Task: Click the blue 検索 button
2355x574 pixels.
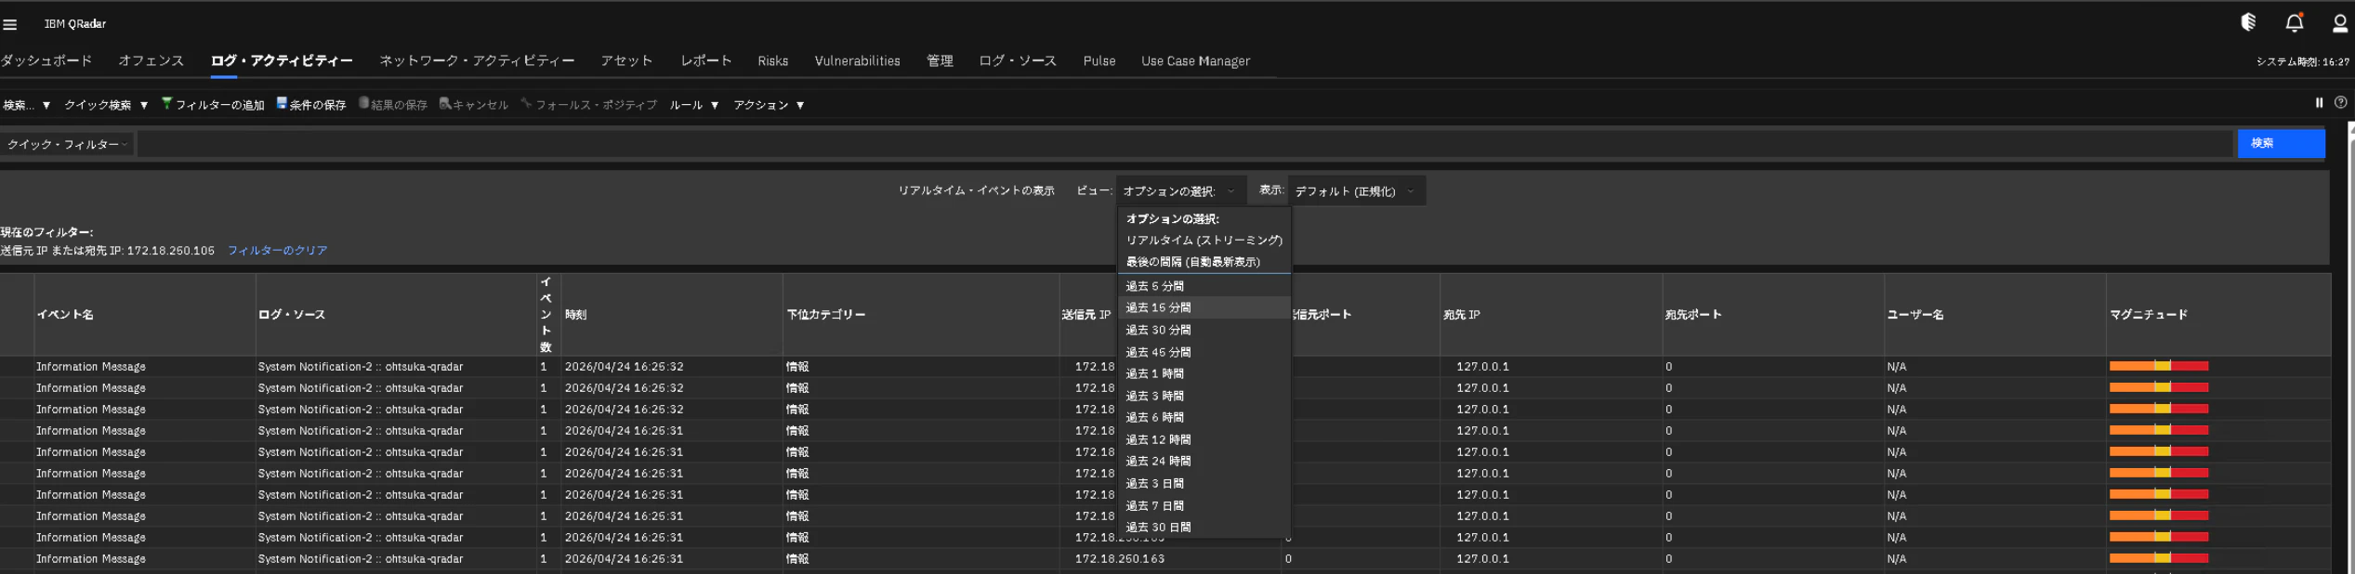Action: [x=2281, y=143]
